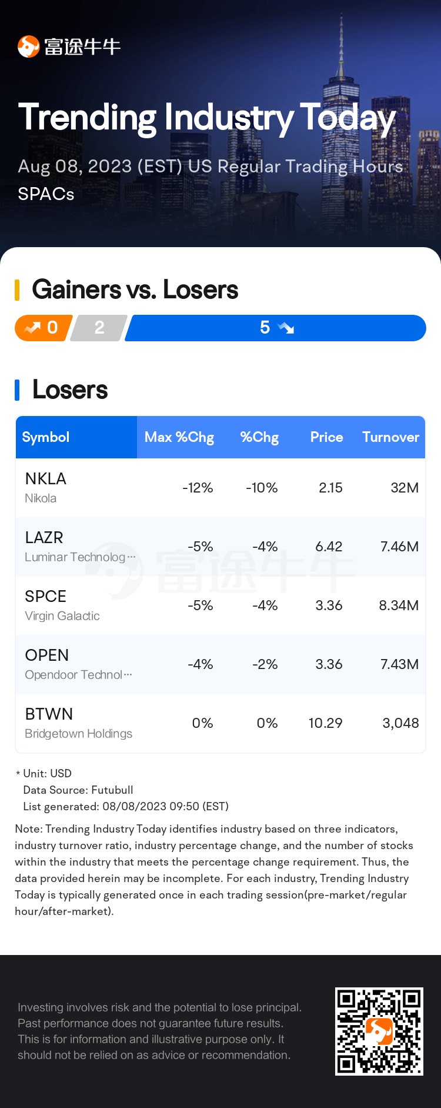Sort by Max %Chg column header
This screenshot has height=1108, width=441.
pyautogui.click(x=179, y=437)
